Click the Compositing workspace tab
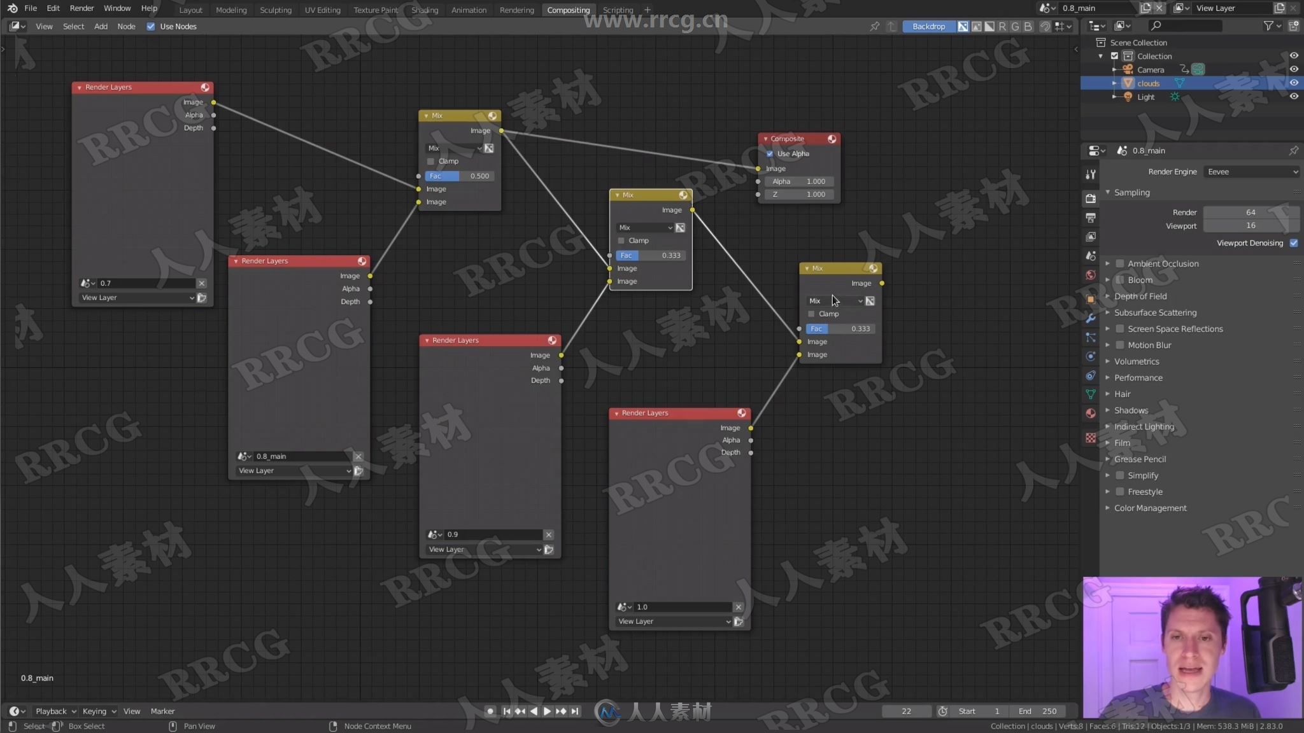The height and width of the screenshot is (733, 1304). (x=568, y=9)
